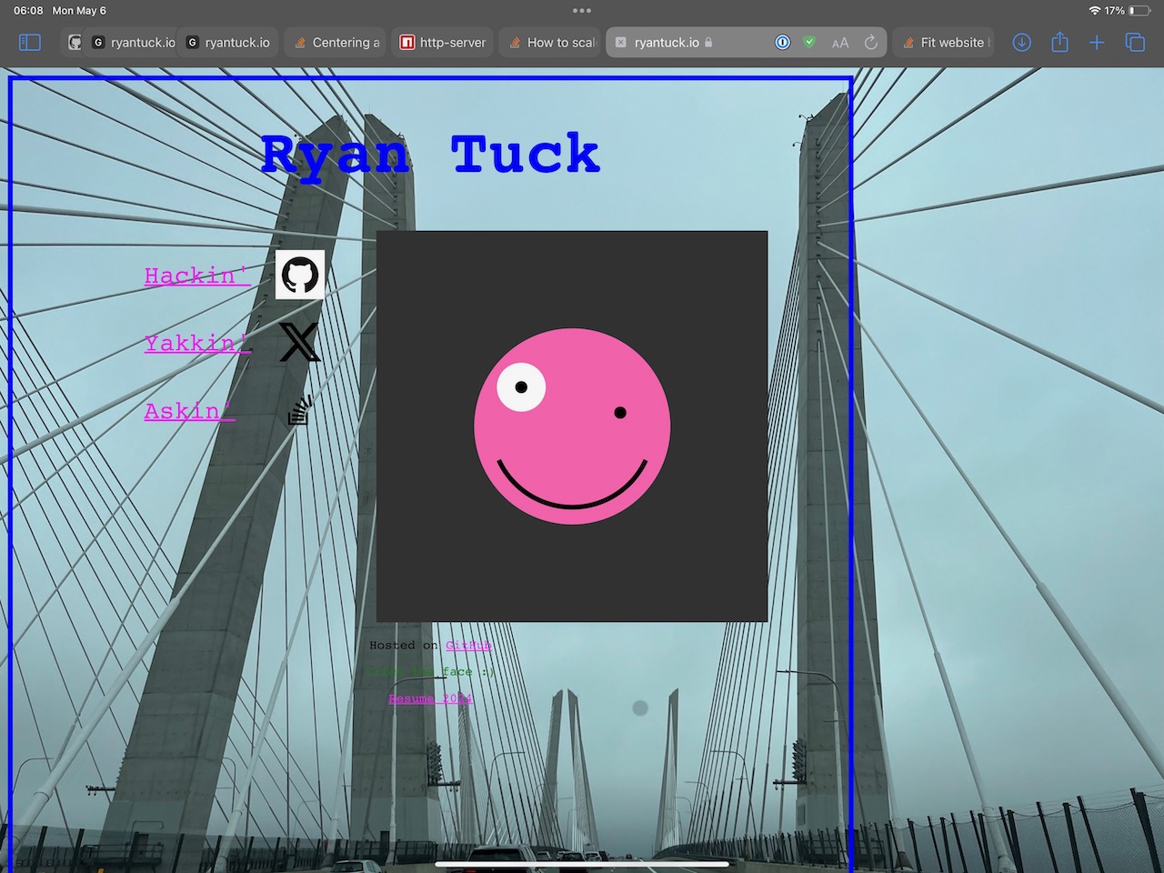Open the Hackin' link

[x=197, y=276]
